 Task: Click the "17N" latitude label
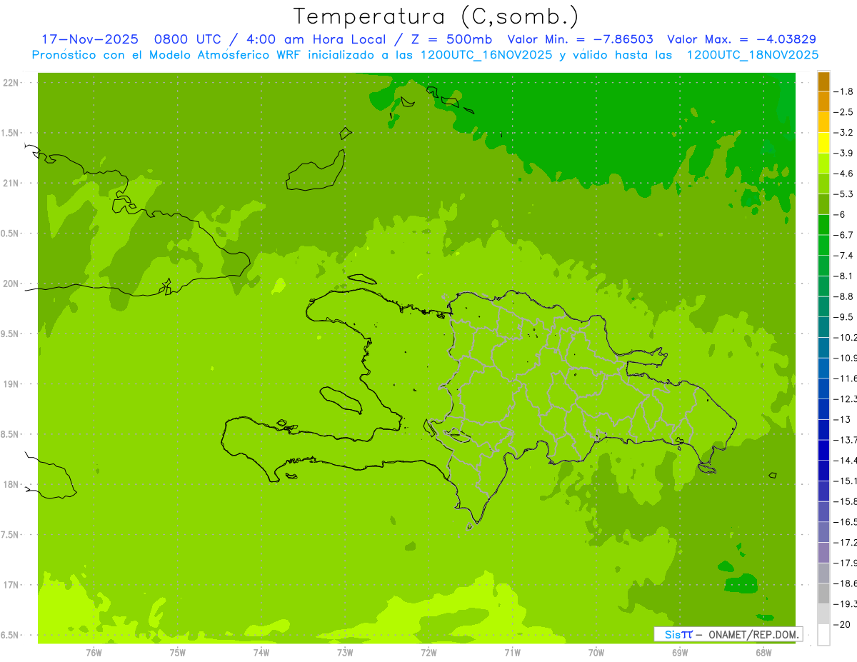click(11, 585)
